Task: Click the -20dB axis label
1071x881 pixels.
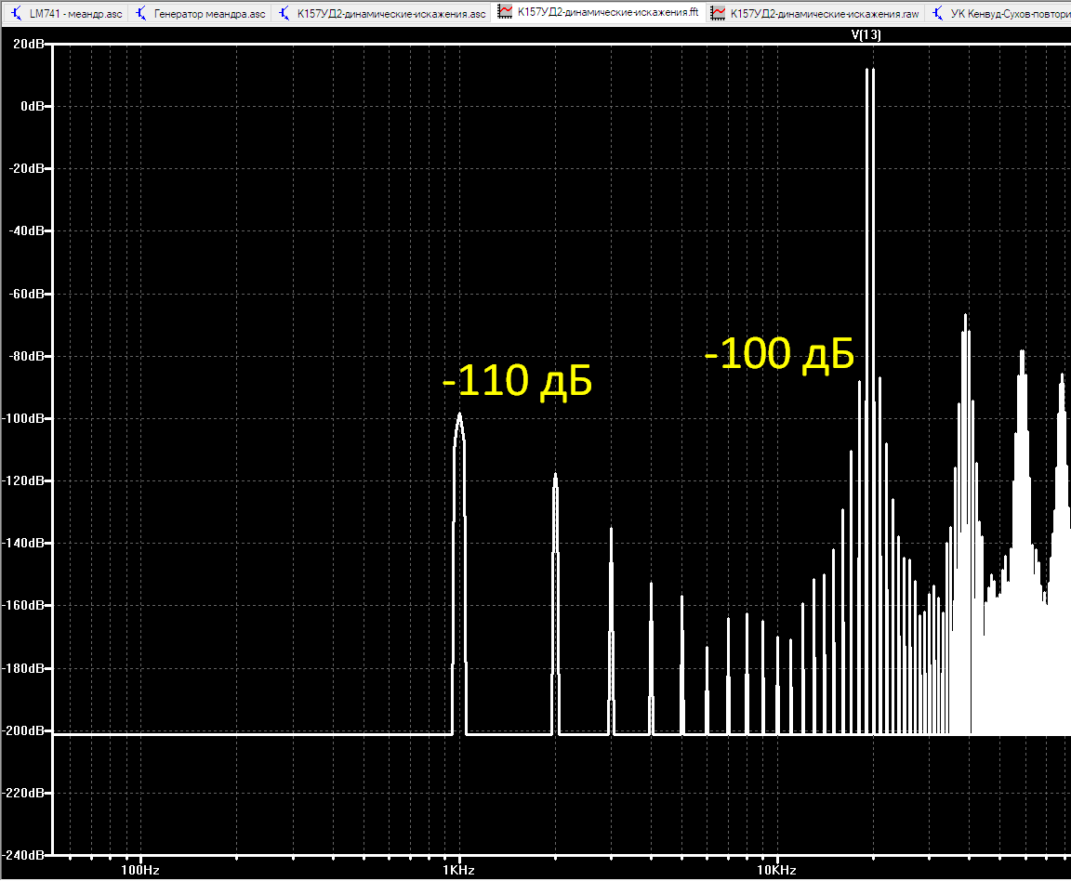Action: 26,168
